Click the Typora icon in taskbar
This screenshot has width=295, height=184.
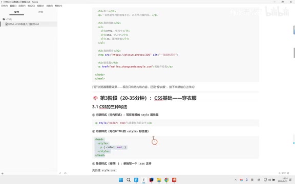pos(144,180)
